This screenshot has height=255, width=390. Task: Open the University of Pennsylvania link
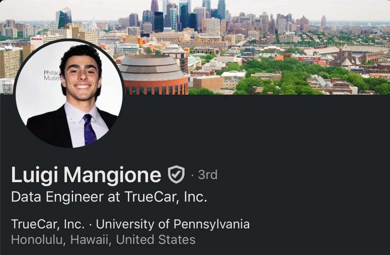[173, 224]
